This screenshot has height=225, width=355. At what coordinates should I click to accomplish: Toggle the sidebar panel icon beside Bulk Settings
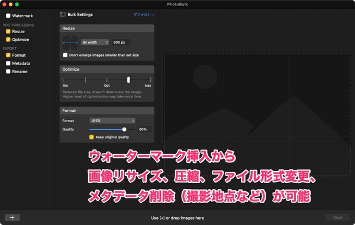click(63, 14)
